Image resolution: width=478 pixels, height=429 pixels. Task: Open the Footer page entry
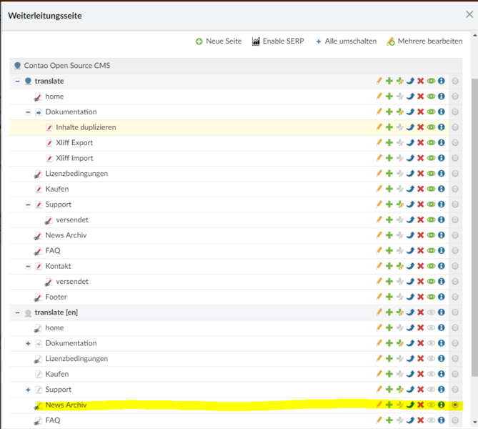(x=56, y=297)
